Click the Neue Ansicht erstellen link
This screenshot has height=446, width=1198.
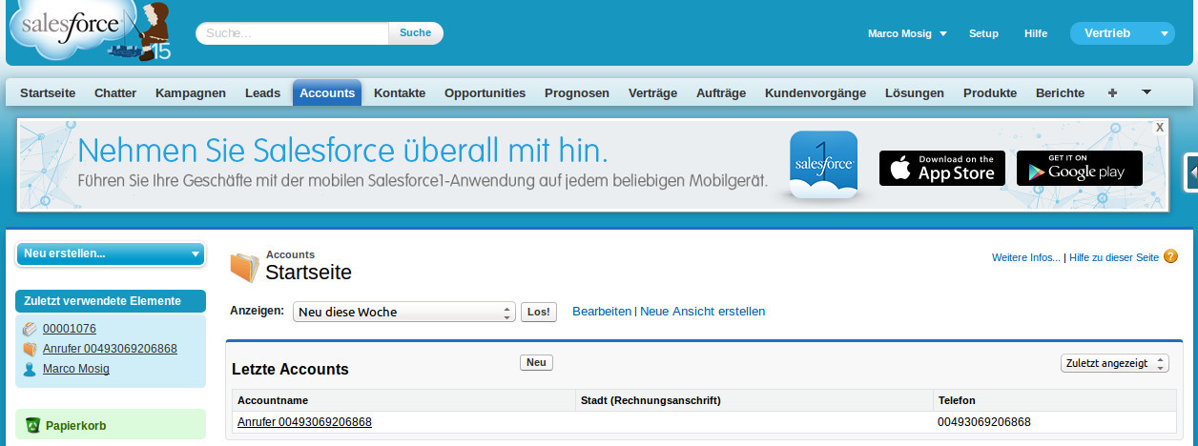coord(702,312)
